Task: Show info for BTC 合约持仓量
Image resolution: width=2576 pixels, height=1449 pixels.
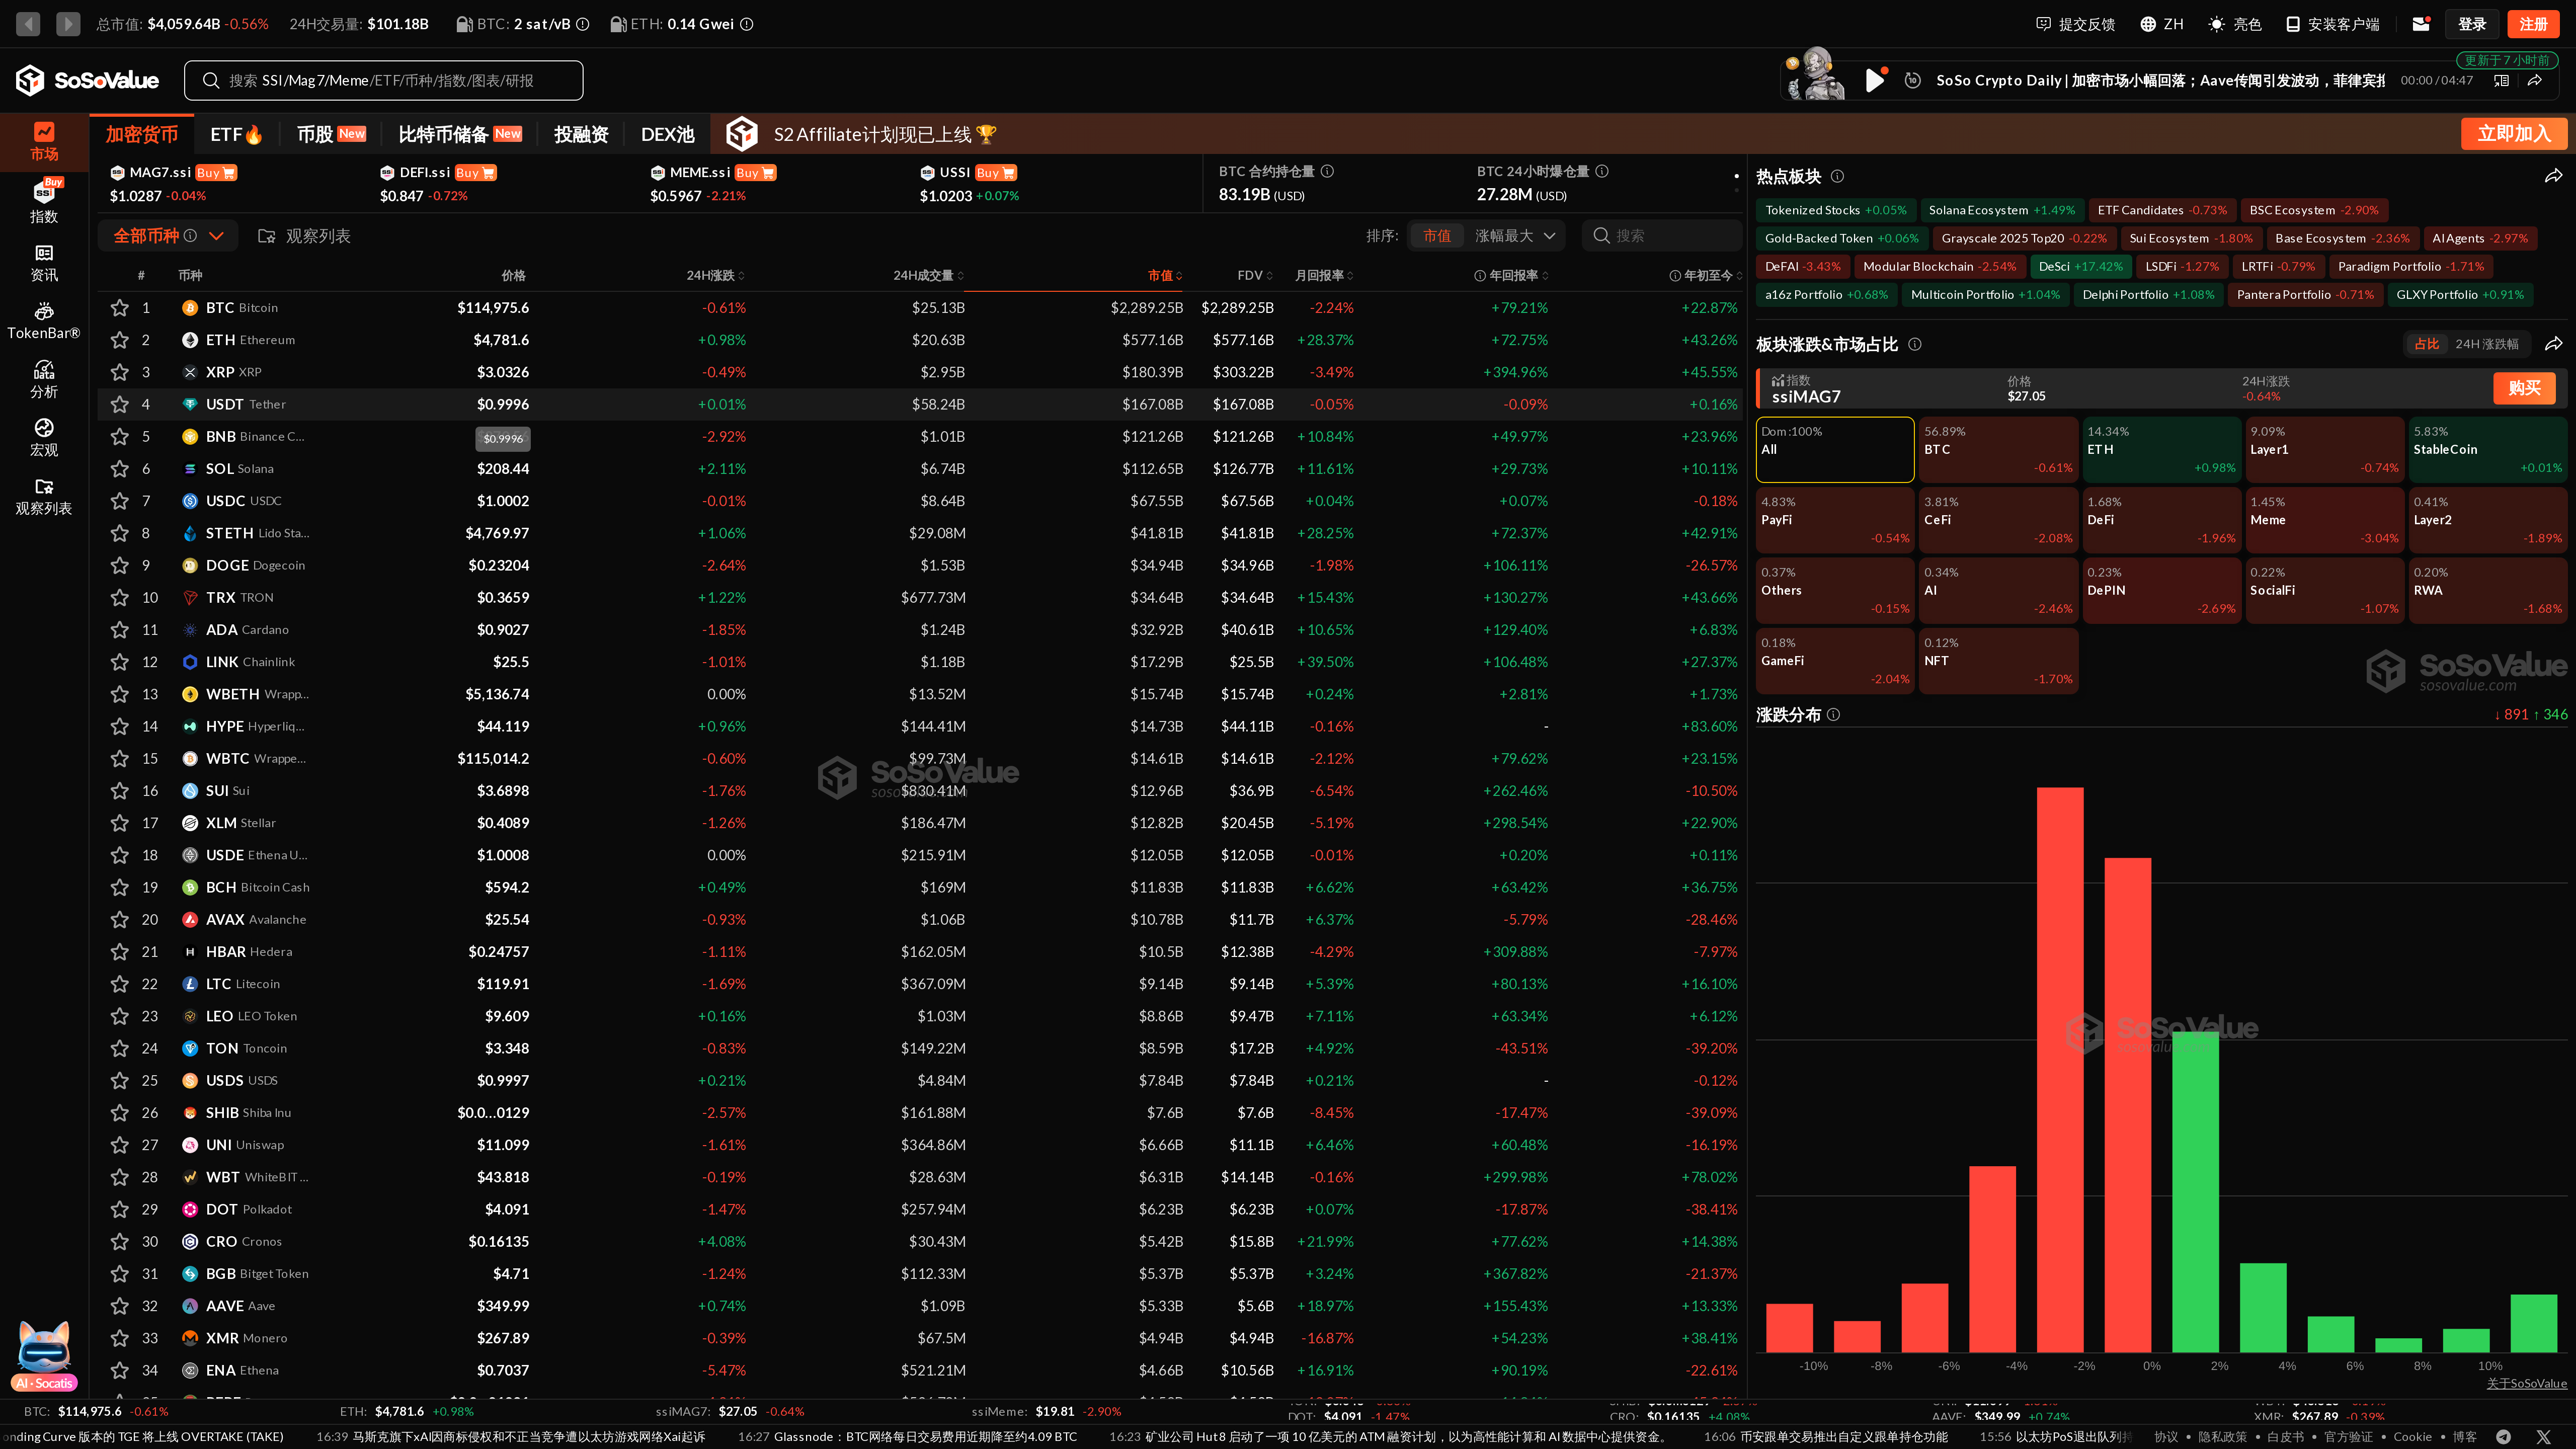Action: [x=1327, y=171]
